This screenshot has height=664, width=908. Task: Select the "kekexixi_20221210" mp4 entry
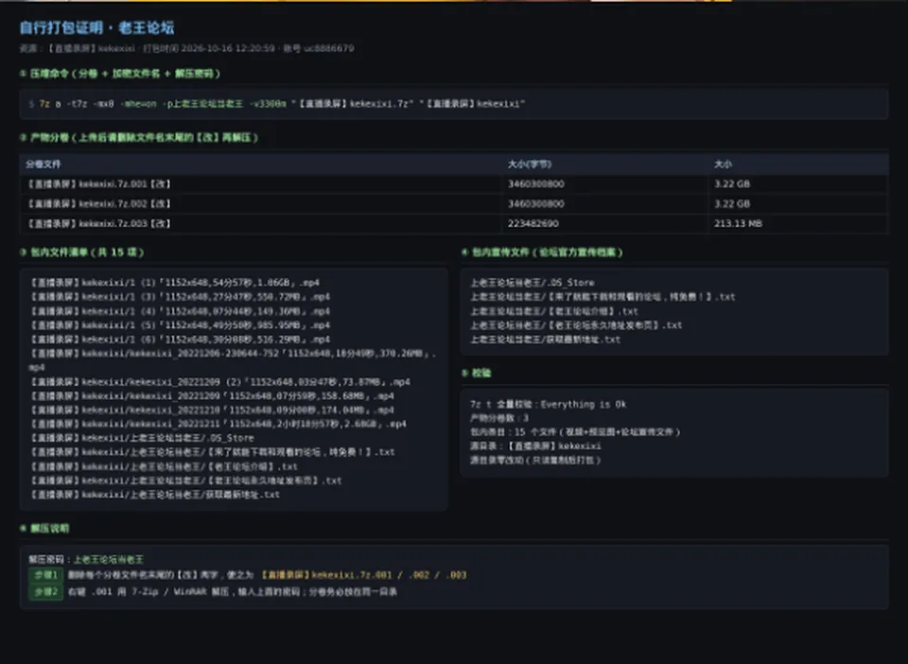211,410
